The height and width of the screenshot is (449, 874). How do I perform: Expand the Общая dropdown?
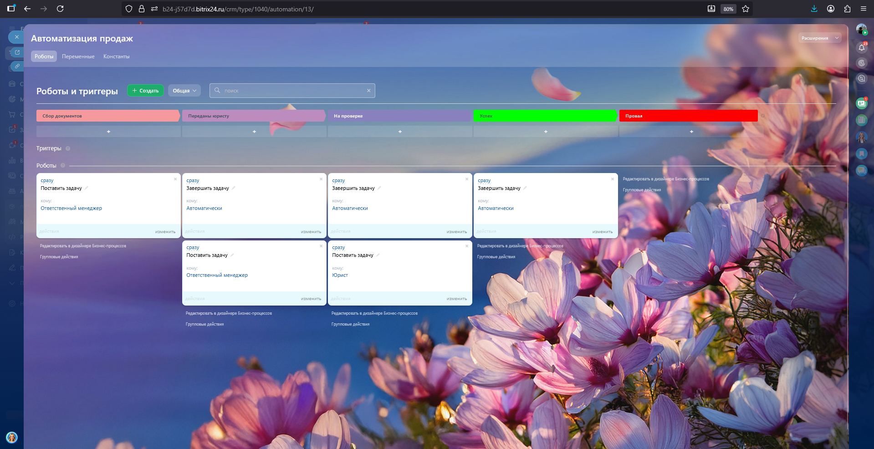(x=184, y=91)
